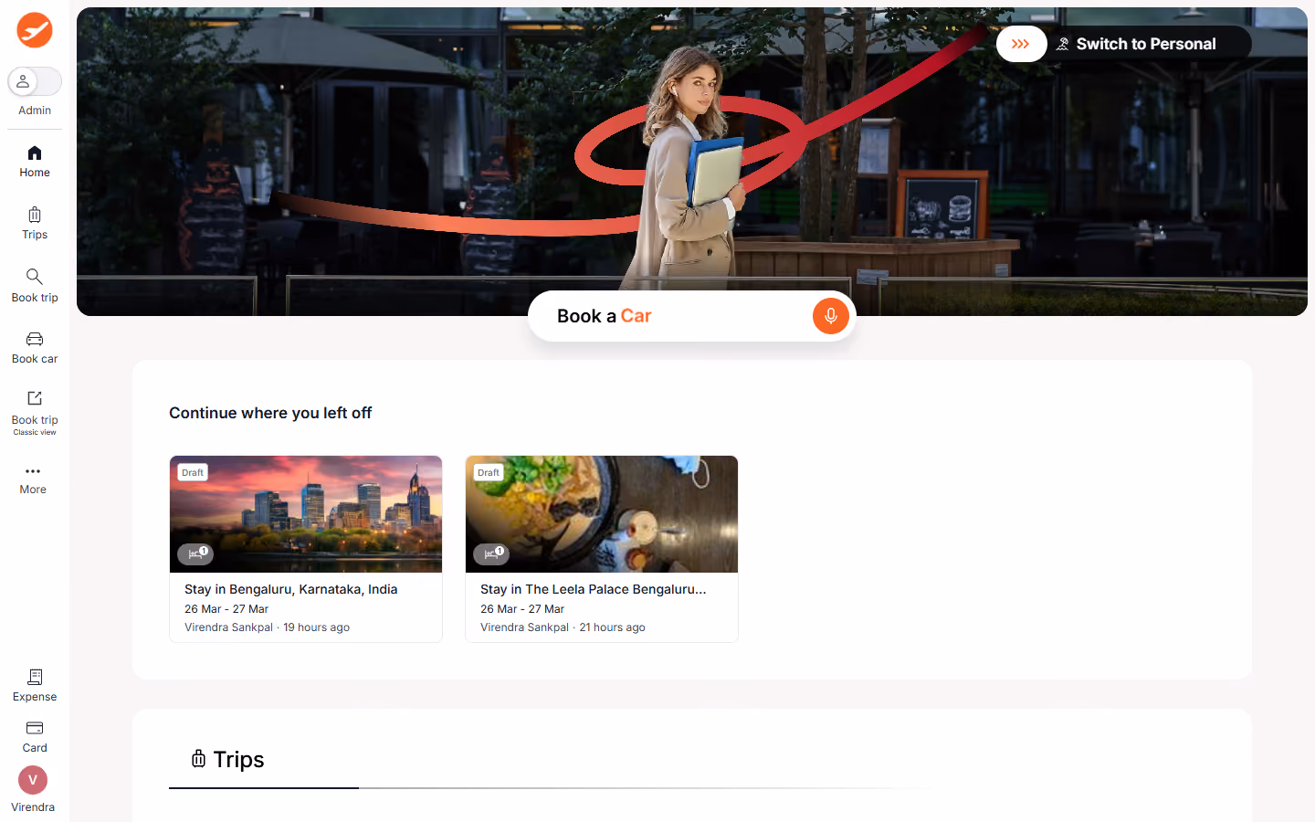Open Virendra profile avatar
1315x822 pixels.
33,780
